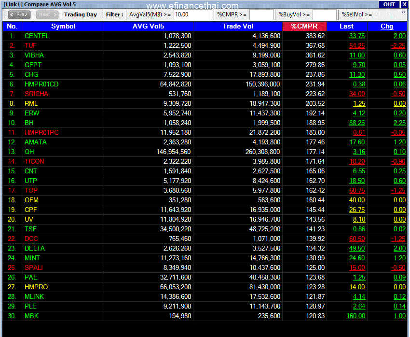This screenshot has width=410, height=337.
Task: Select the TUF symbol
Action: [x=30, y=45]
